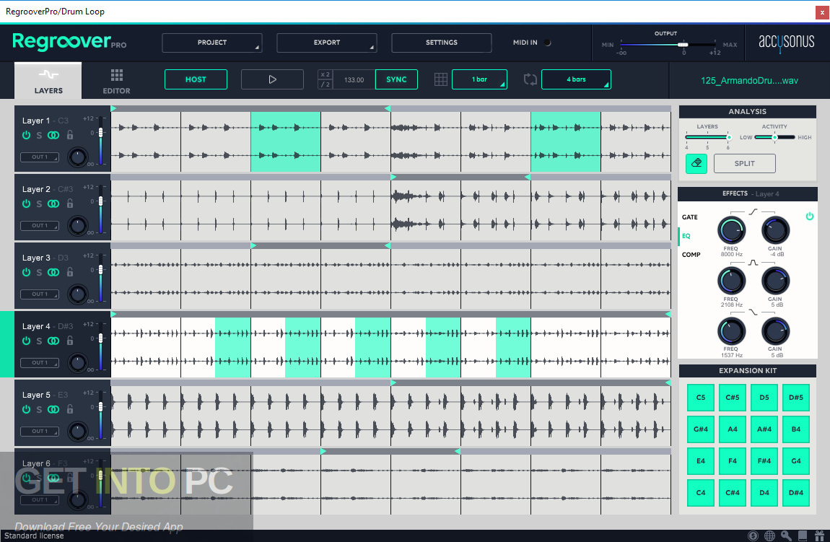Open OUT 1 dropdown for Layer 1
The width and height of the screenshot is (830, 542).
click(x=40, y=157)
